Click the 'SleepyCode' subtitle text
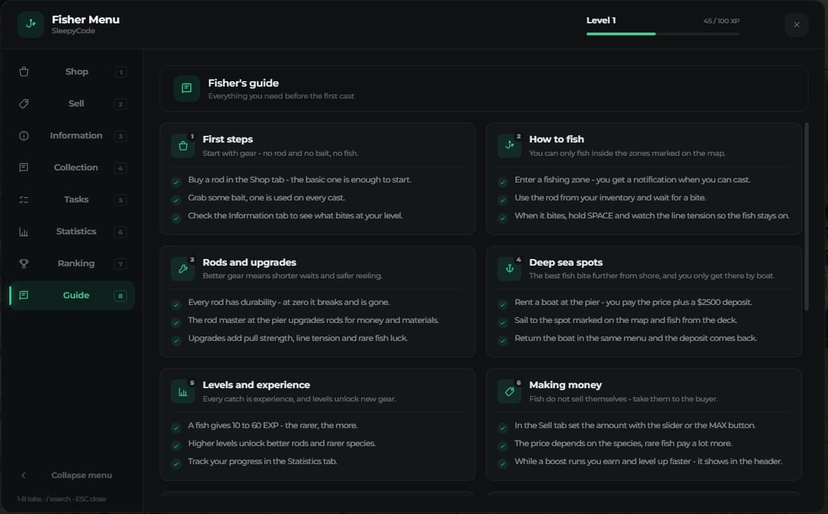The width and height of the screenshot is (828, 514). [73, 31]
